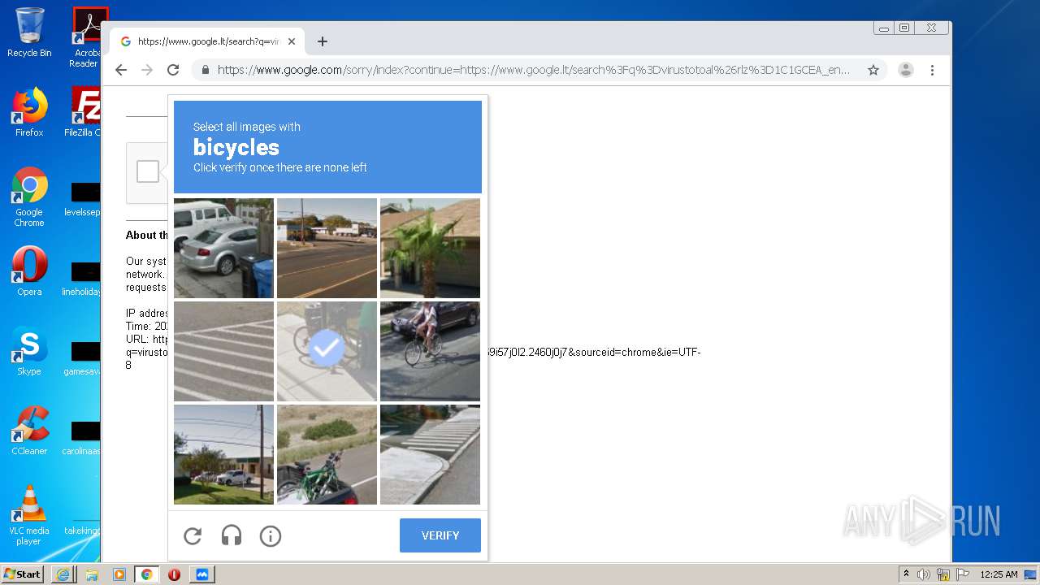The height and width of the screenshot is (585, 1040).
Task: Show hidden tray icons arrow
Action: click(x=906, y=574)
